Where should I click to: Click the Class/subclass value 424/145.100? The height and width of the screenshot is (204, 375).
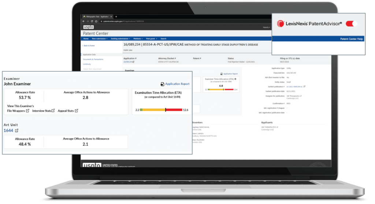(291, 73)
